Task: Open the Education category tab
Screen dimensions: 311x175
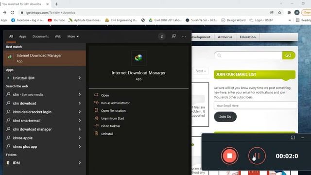Action: (247, 37)
